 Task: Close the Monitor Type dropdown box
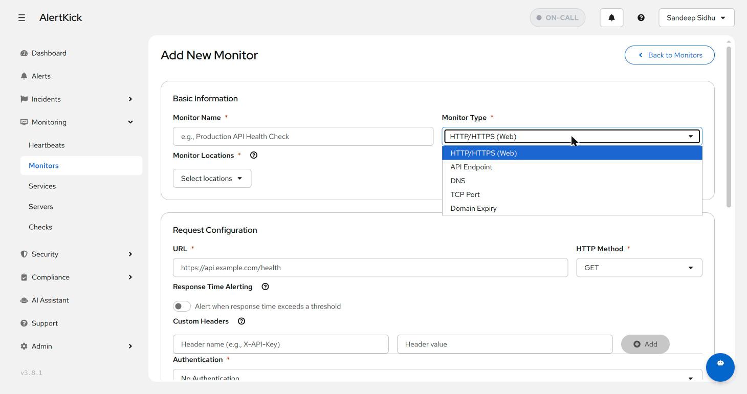pyautogui.click(x=572, y=137)
